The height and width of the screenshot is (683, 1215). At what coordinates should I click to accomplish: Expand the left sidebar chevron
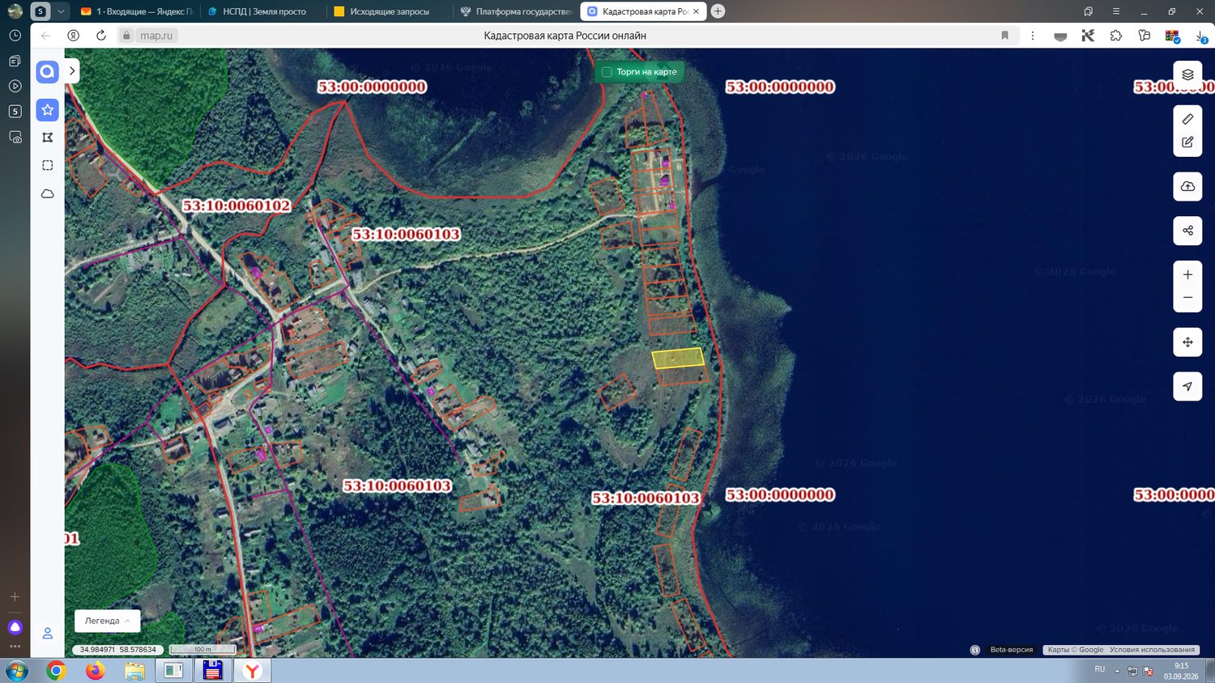click(72, 71)
